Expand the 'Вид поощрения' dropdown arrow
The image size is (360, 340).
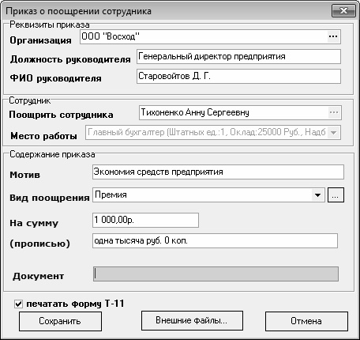tap(317, 195)
